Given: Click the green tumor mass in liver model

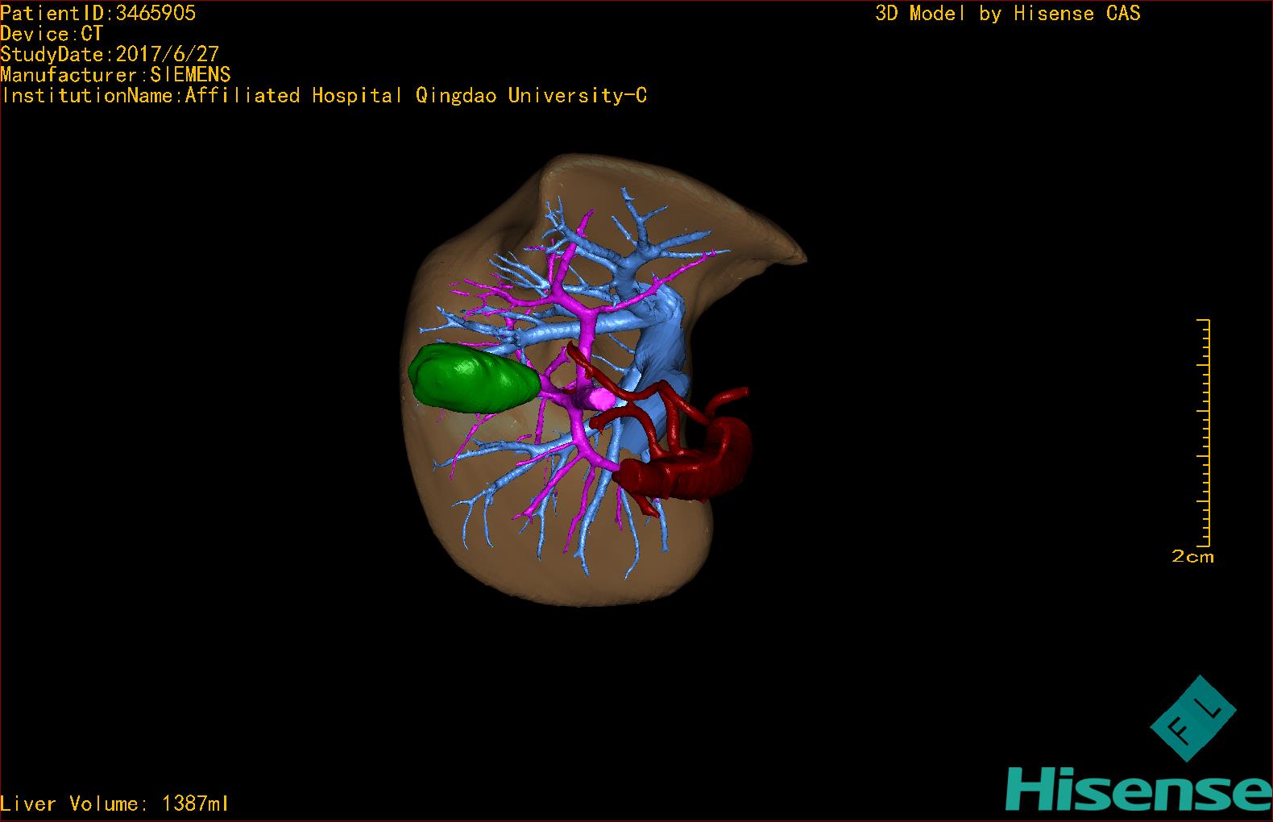Looking at the screenshot, I should click(x=473, y=378).
